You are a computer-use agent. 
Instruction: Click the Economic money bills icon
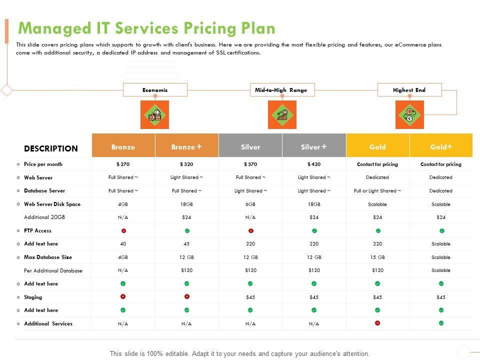coord(154,115)
